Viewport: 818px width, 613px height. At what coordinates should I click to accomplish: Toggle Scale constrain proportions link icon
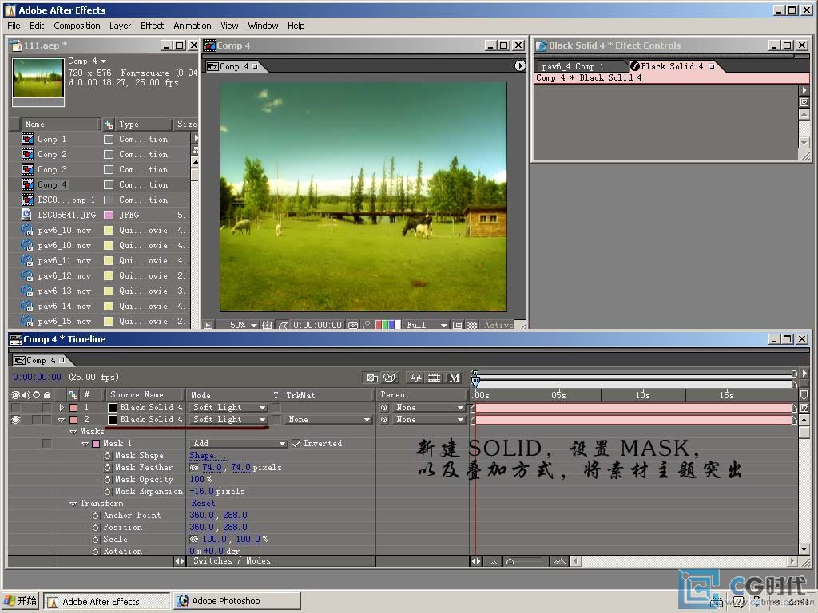pyautogui.click(x=194, y=540)
